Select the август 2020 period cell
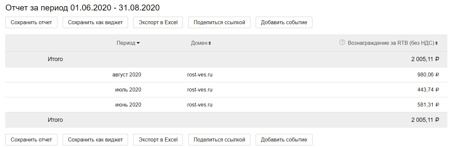 click(x=126, y=75)
